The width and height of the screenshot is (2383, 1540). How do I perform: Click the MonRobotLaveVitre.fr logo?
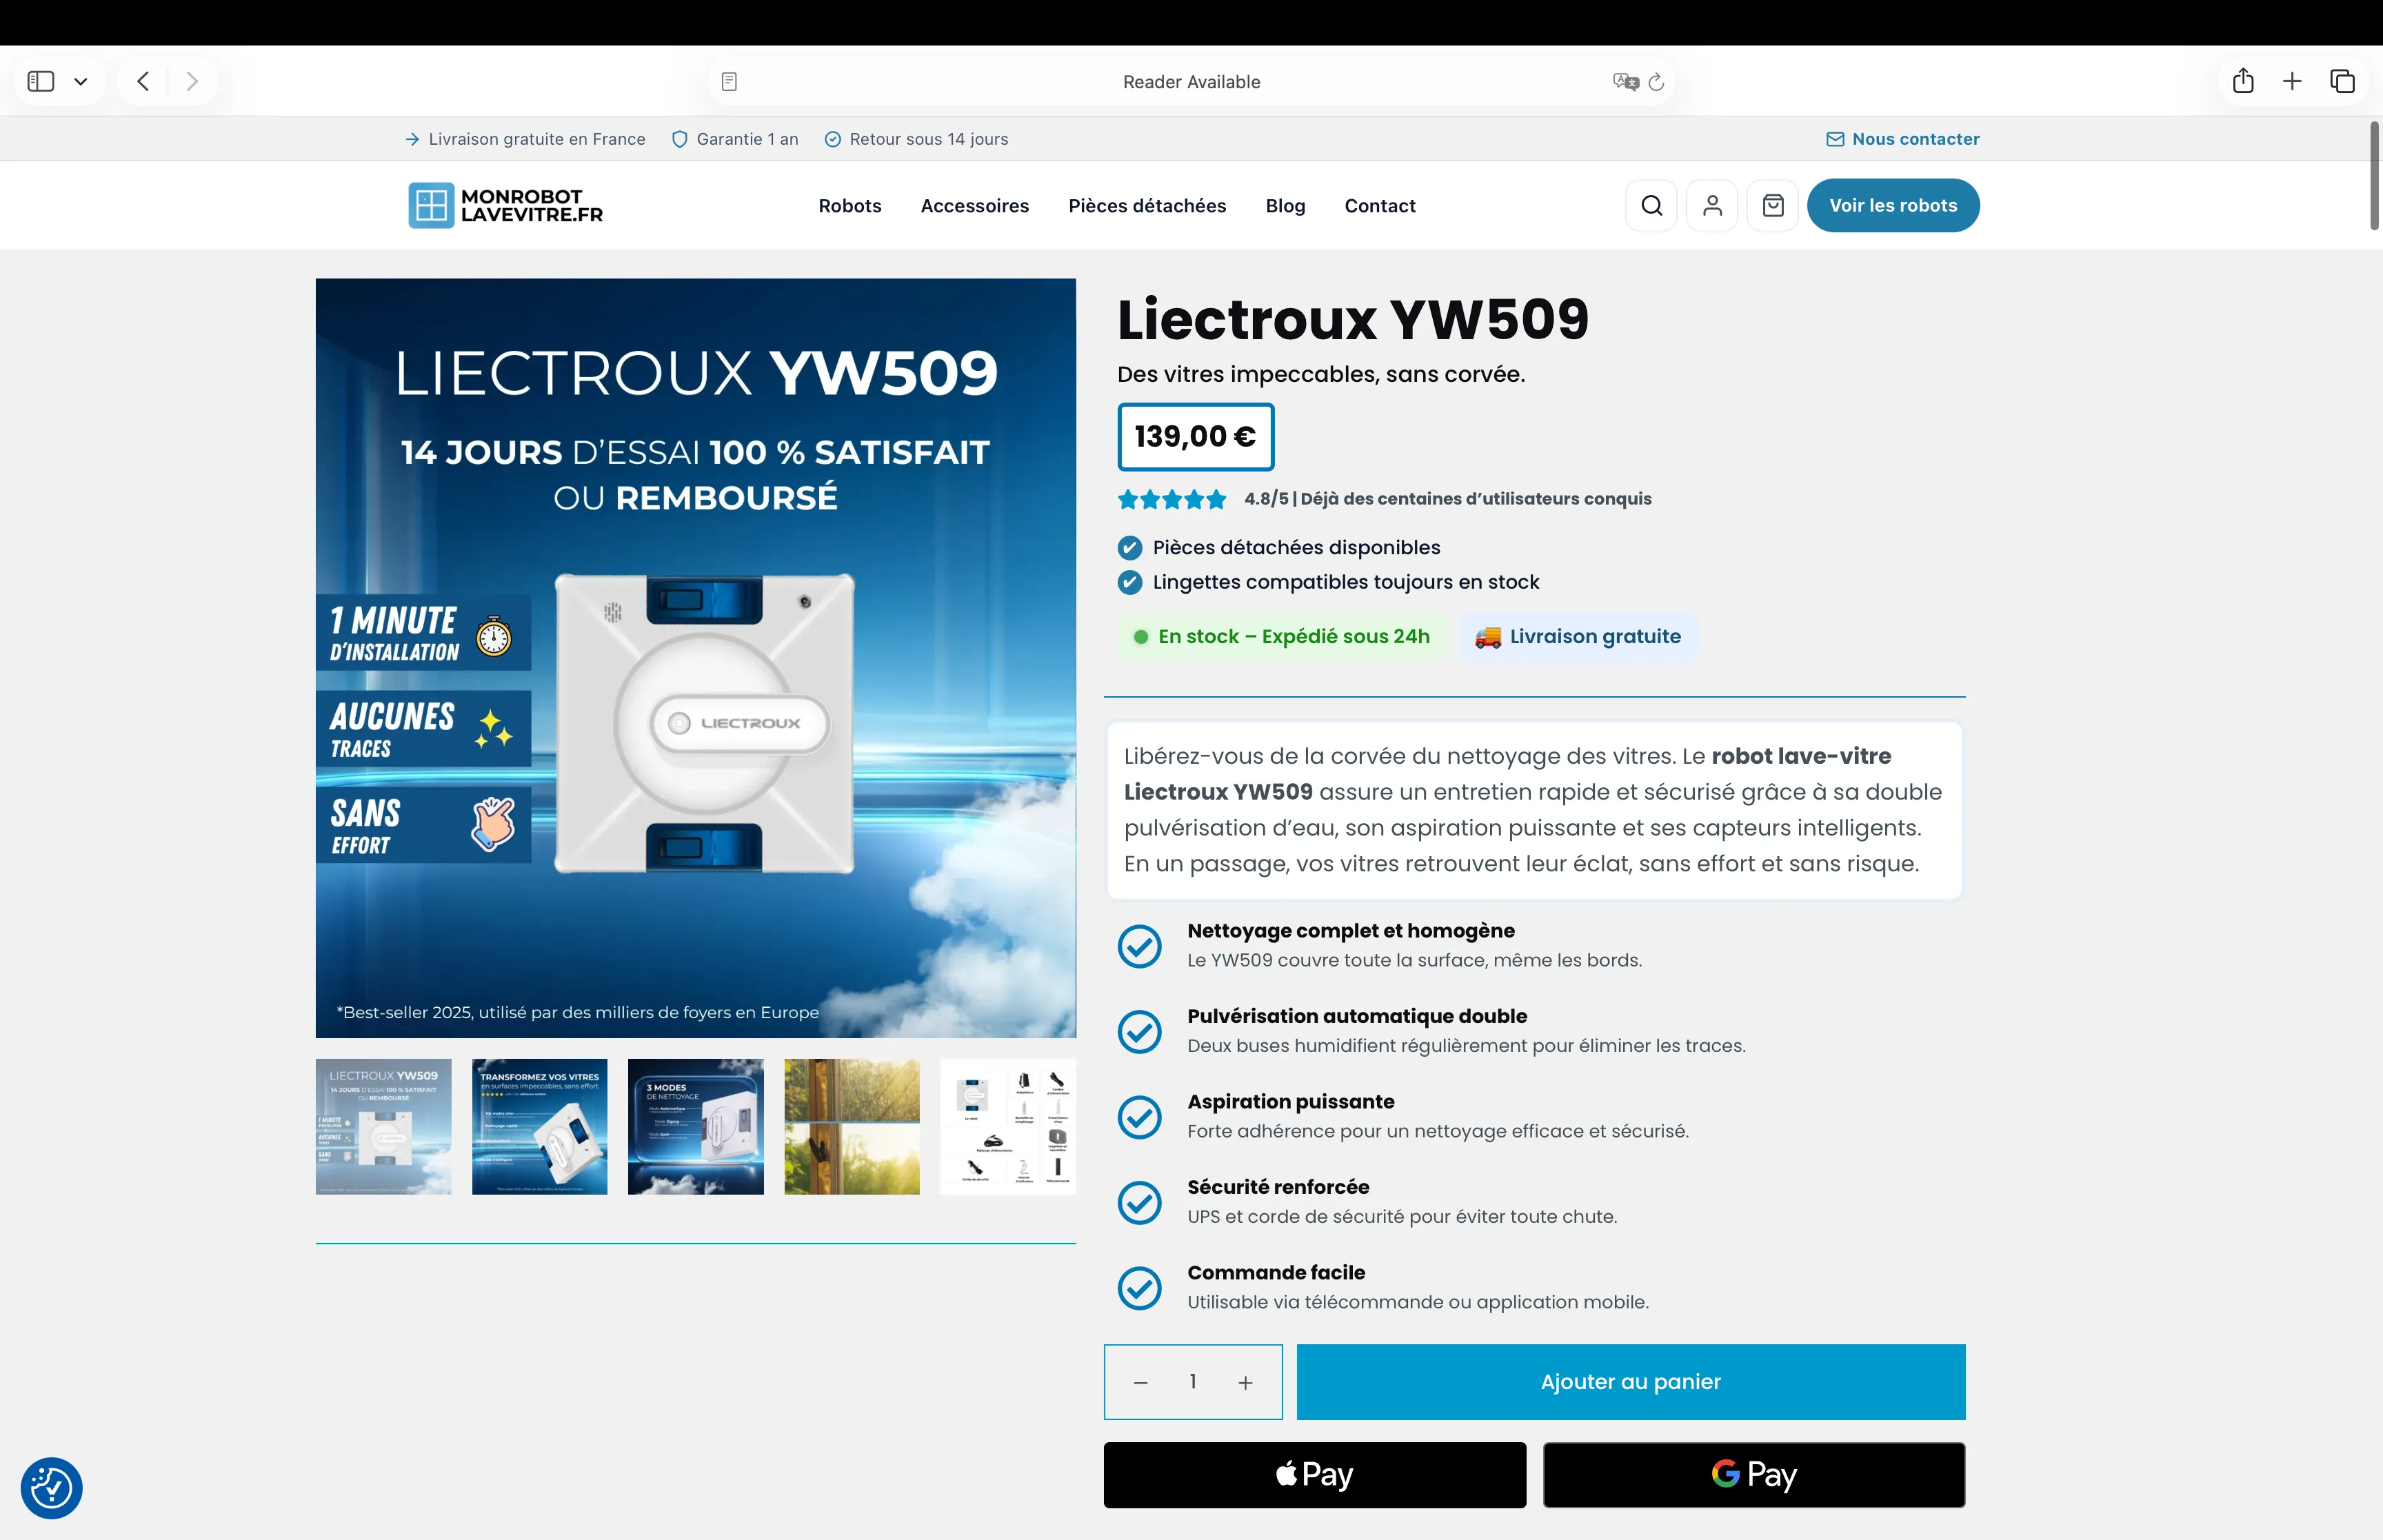[506, 205]
